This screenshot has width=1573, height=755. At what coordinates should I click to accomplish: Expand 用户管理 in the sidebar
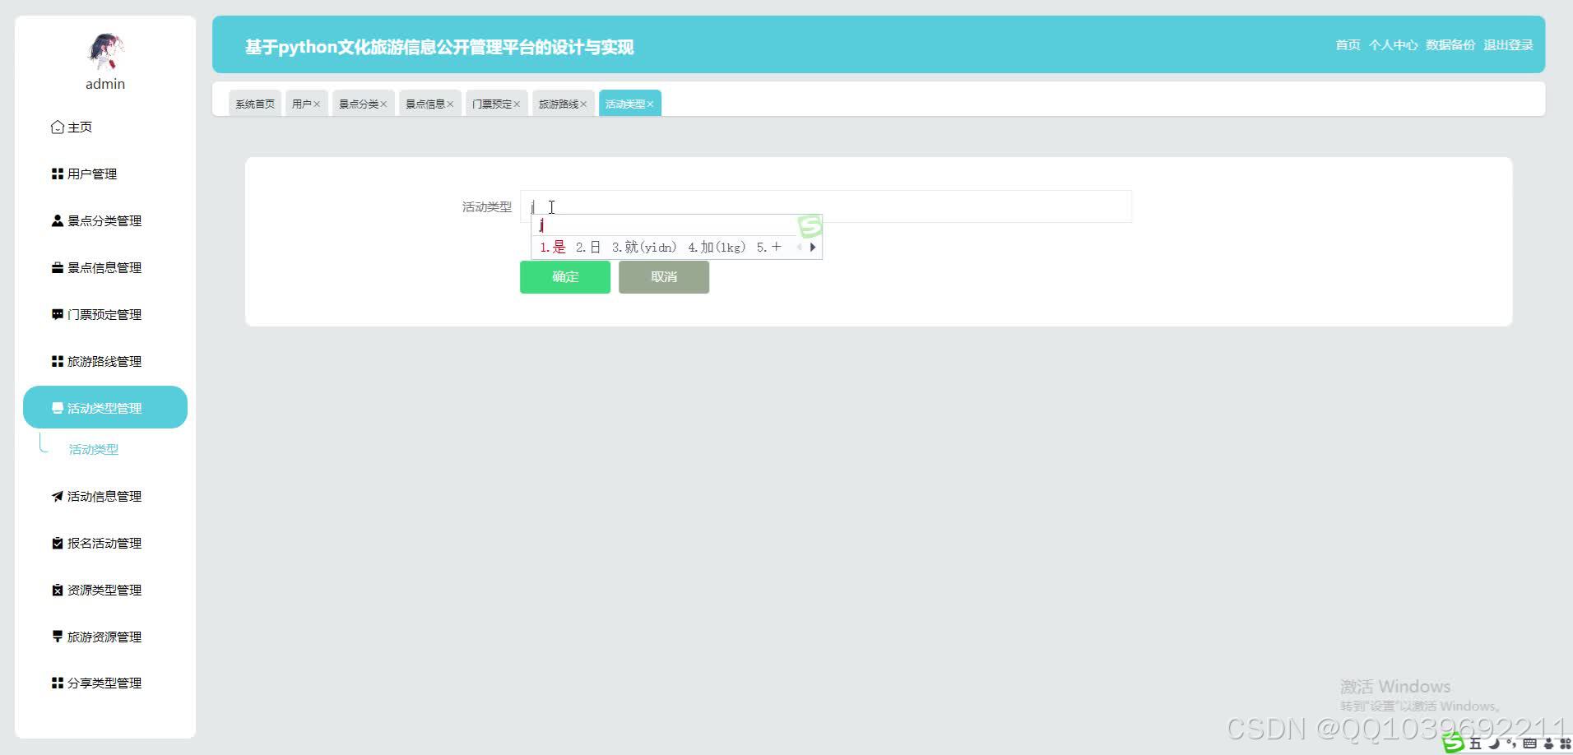tap(105, 174)
